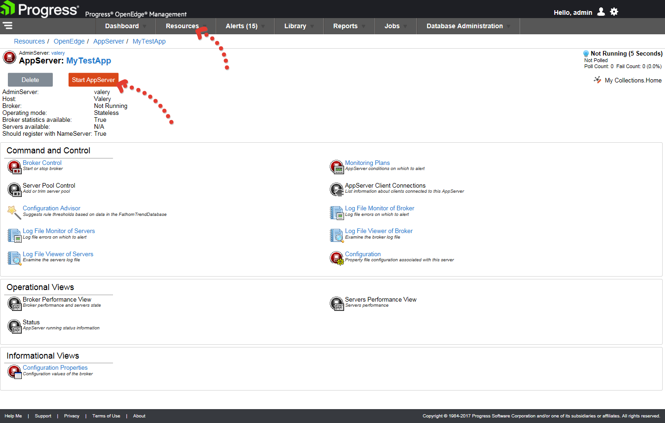Click the Start AppServer button
Viewport: 665px width, 423px height.
(x=94, y=80)
